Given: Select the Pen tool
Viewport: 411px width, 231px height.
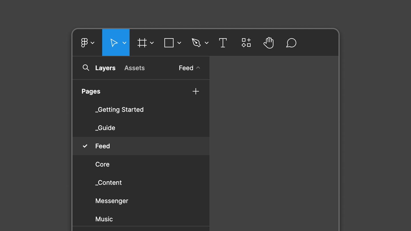Looking at the screenshot, I should point(196,43).
